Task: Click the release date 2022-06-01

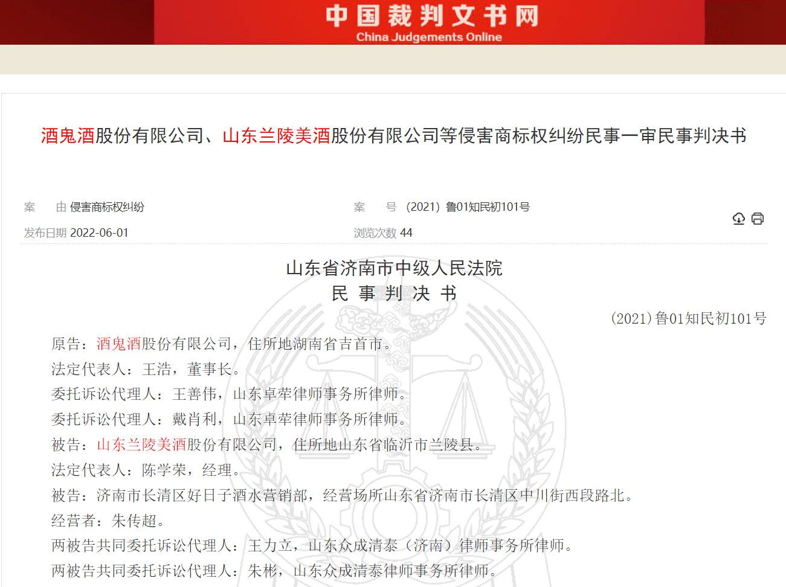Action: 99,233
